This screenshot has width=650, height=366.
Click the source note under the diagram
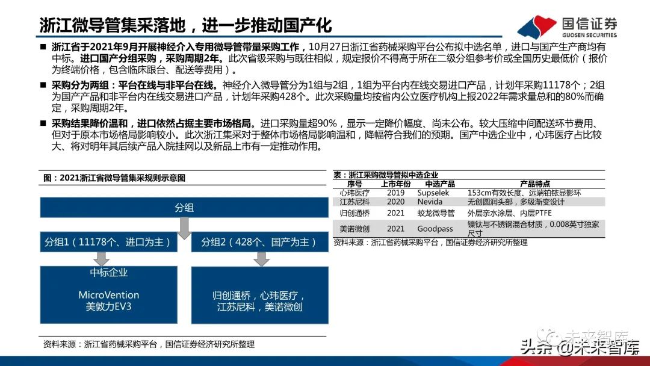point(149,344)
